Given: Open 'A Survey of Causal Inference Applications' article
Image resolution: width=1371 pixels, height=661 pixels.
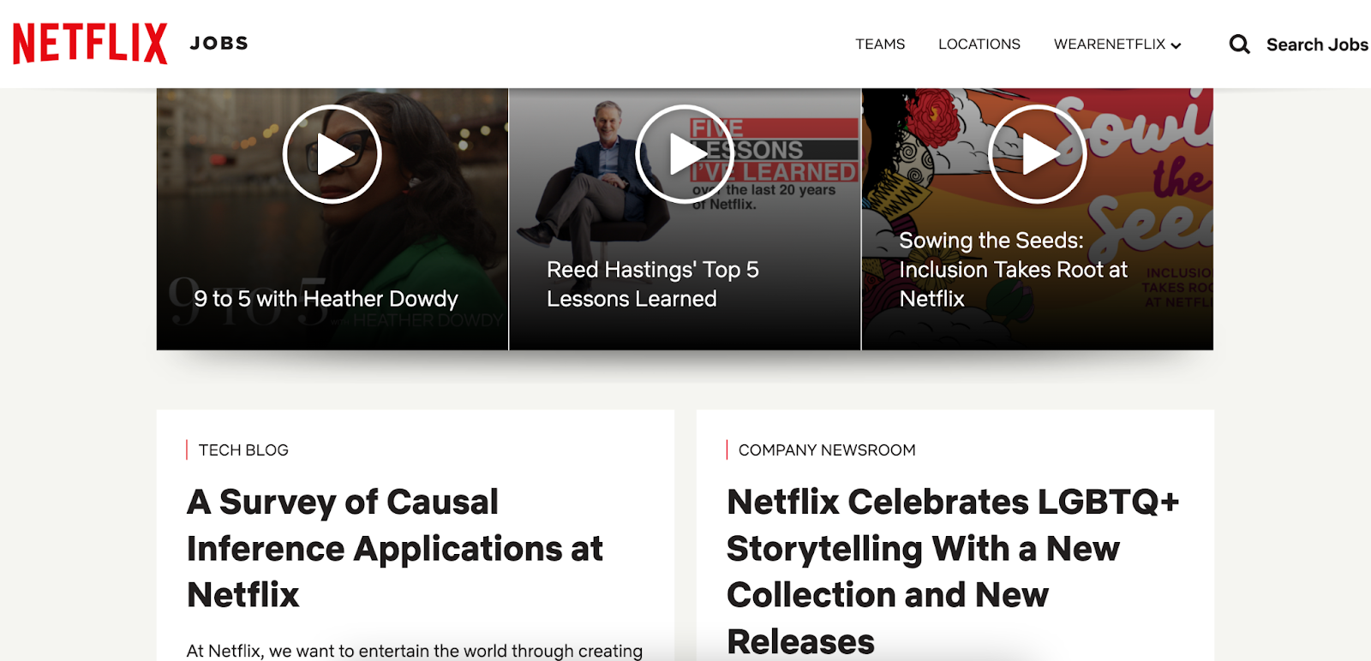Looking at the screenshot, I should tap(395, 548).
